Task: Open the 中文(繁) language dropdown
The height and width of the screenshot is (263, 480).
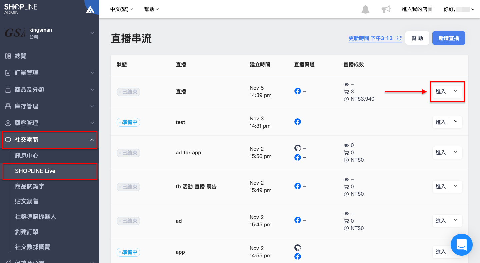Action: [x=121, y=9]
